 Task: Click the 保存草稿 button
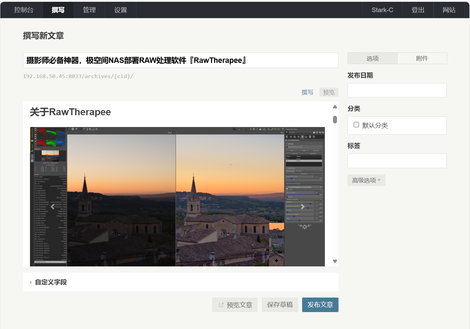click(x=280, y=305)
